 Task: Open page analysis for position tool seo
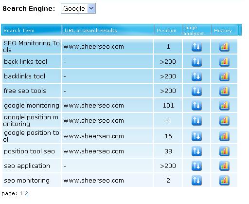point(196,151)
